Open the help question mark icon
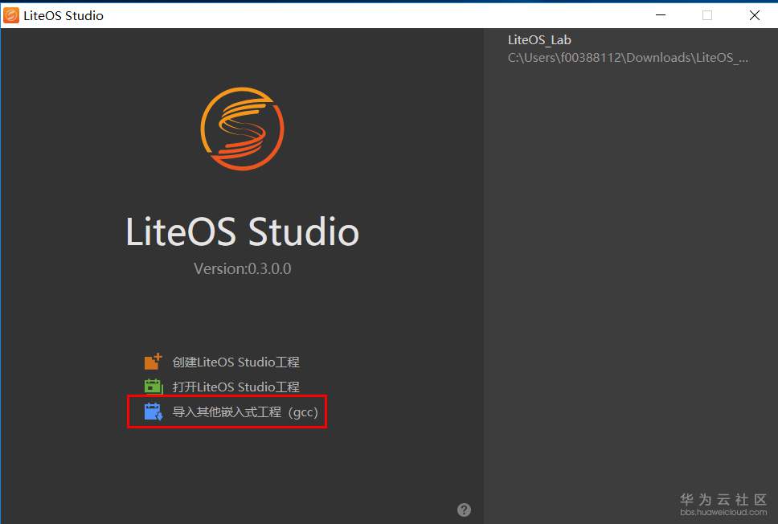The image size is (778, 524). click(464, 510)
